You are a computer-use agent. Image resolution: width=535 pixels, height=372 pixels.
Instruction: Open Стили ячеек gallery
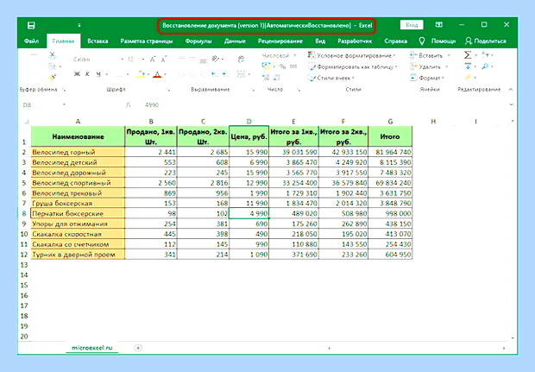click(x=330, y=78)
